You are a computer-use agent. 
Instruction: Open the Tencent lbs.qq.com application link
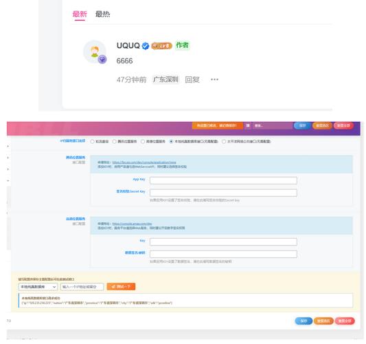[x=144, y=162]
